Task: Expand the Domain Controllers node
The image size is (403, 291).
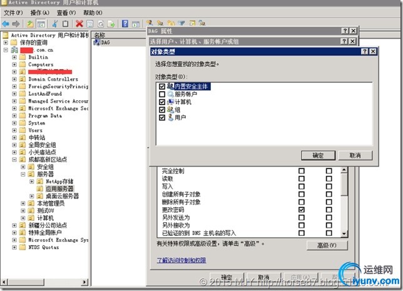Action: tap(14, 79)
